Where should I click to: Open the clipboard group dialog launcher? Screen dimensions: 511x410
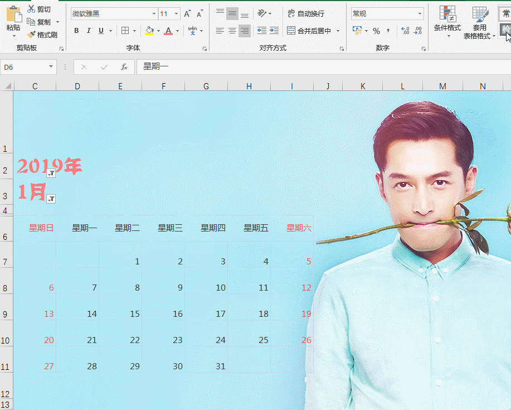62,49
